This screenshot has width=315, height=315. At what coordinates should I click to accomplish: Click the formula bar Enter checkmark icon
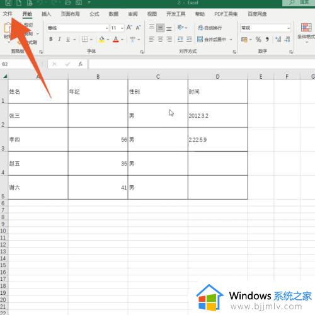(67, 64)
